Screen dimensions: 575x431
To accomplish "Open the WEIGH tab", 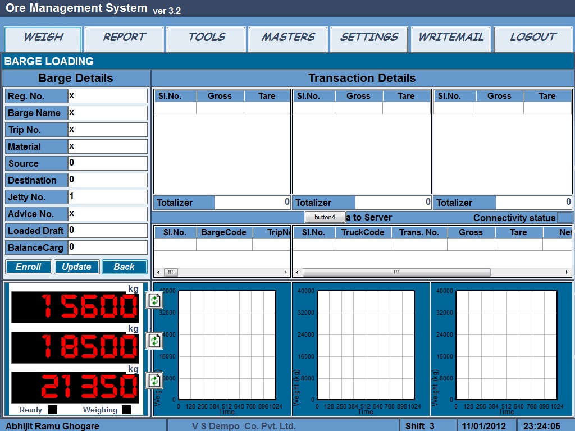I will (x=43, y=38).
